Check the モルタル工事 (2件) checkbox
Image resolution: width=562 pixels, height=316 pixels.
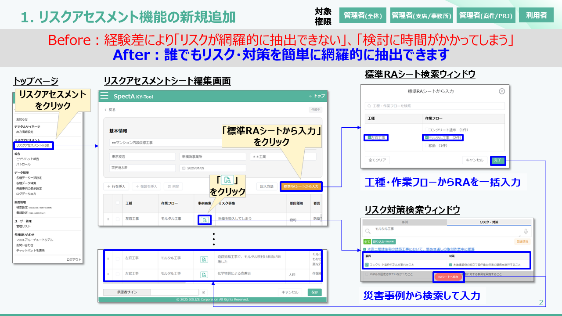click(x=427, y=138)
